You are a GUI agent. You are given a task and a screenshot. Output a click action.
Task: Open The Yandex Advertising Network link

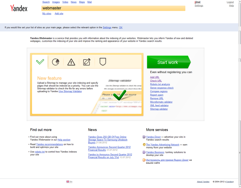pyautogui.click(x=162, y=145)
